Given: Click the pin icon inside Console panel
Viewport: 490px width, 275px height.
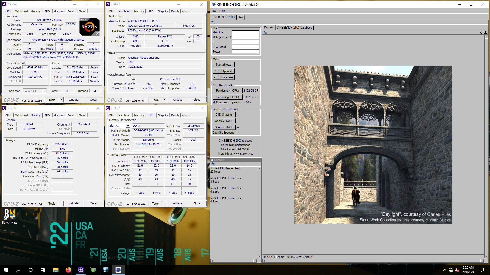Looking at the screenshot, I should (213, 164).
